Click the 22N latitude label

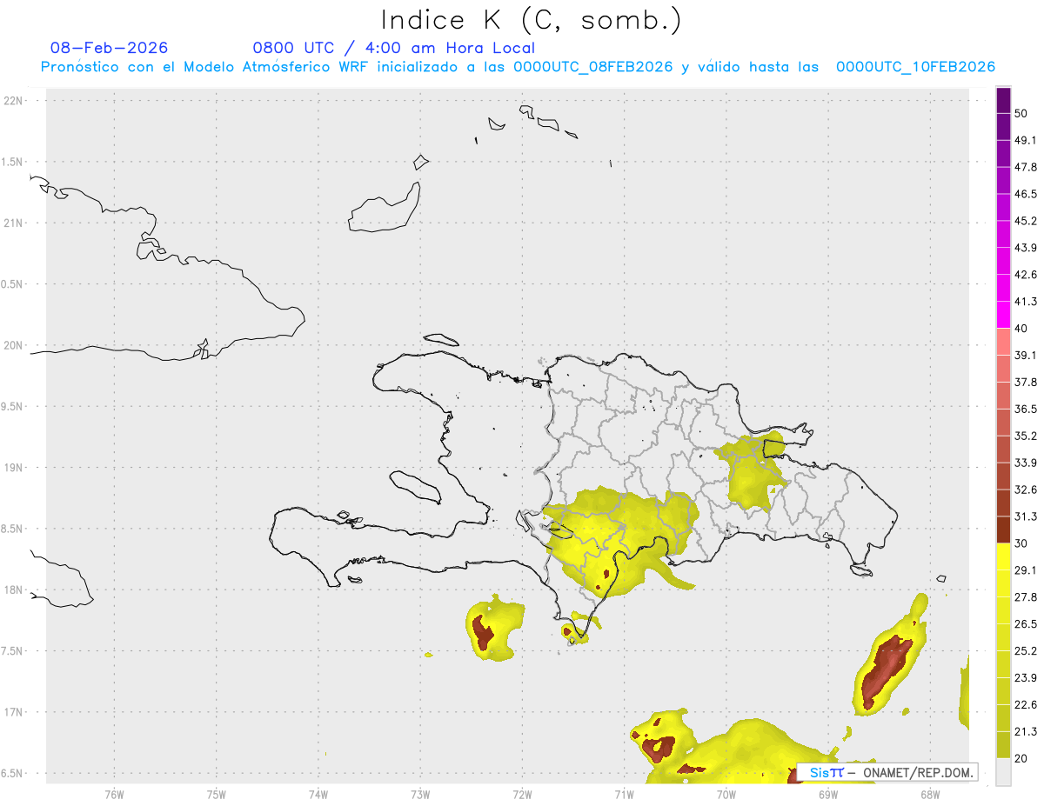click(x=13, y=100)
